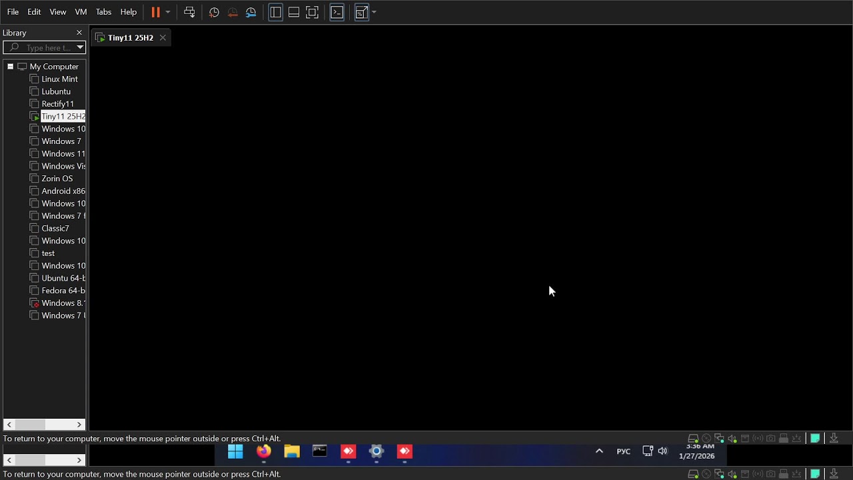853x480 pixels.
Task: Select My Computer in the Library
Action: point(54,67)
